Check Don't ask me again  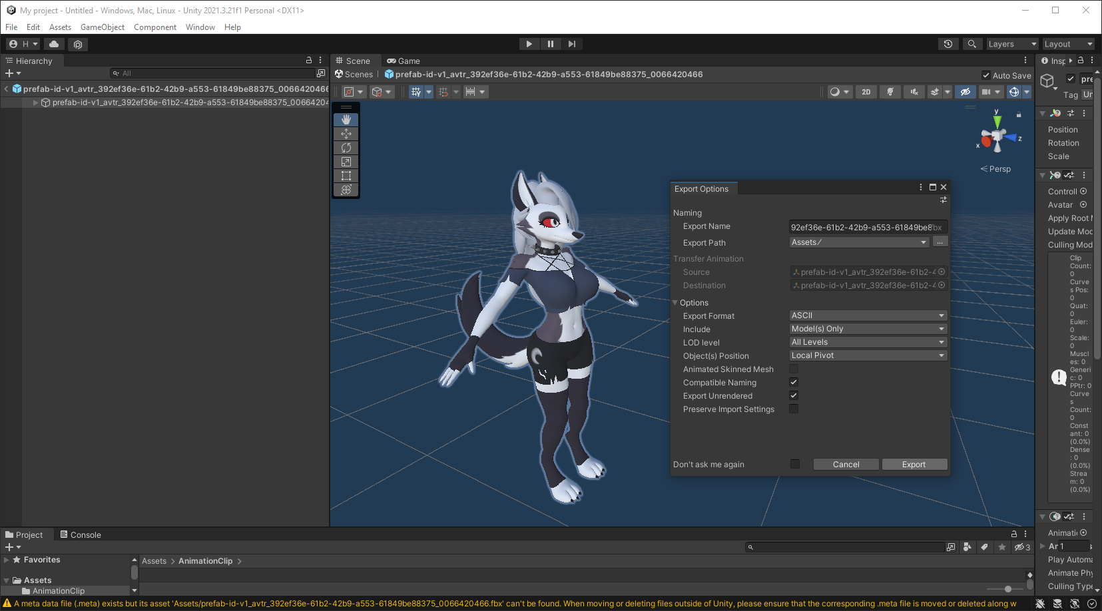(795, 464)
